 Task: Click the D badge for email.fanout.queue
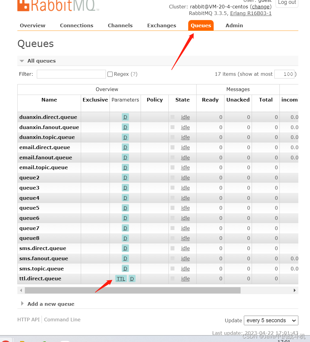(125, 158)
